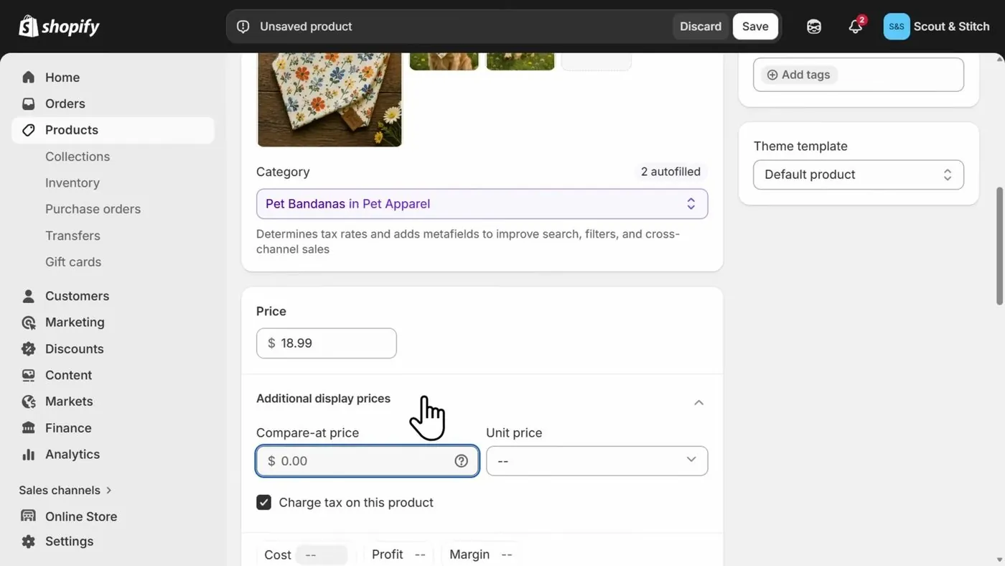Screen dimensions: 1005x566
Task: Select the large floral bandana image
Action: tap(330, 100)
